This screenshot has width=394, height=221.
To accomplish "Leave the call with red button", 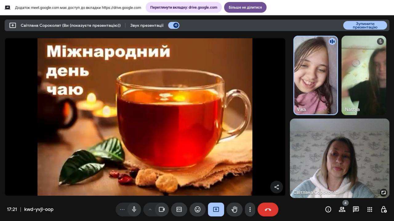I will coord(268,209).
